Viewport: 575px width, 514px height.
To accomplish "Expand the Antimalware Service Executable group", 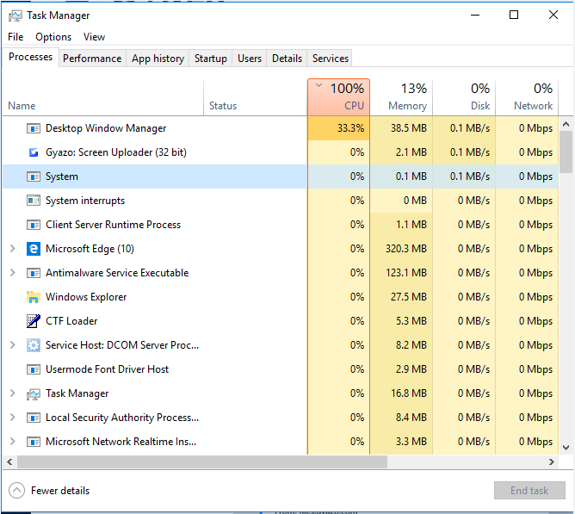I will click(x=12, y=273).
